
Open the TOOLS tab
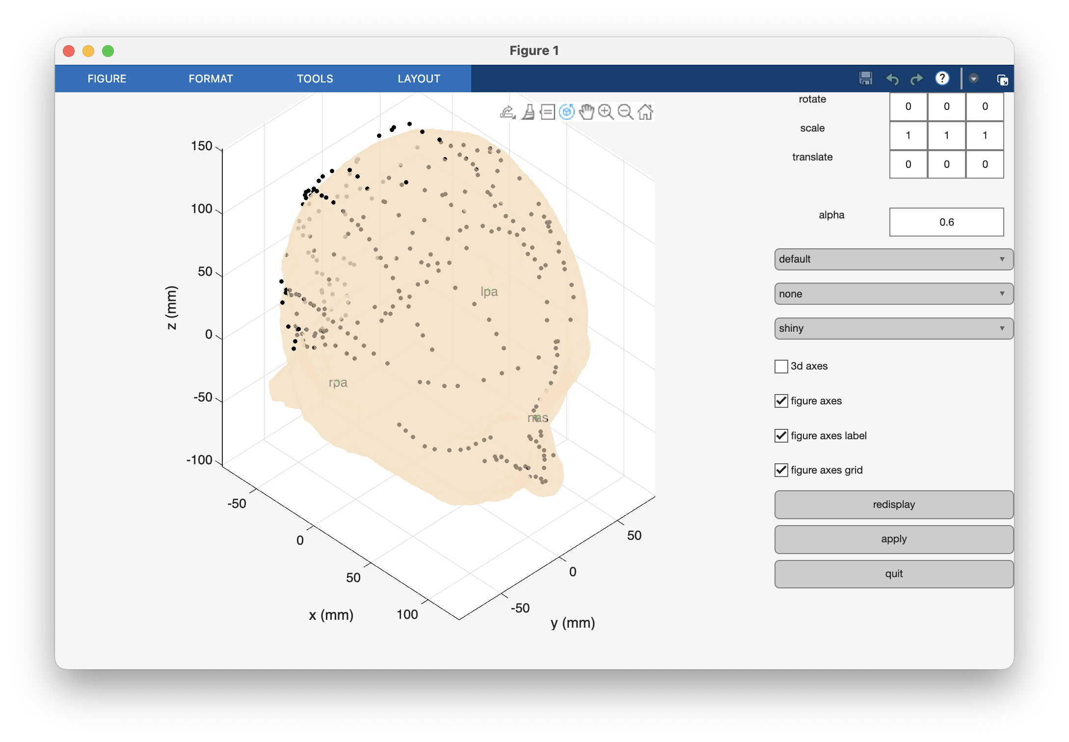tap(315, 79)
